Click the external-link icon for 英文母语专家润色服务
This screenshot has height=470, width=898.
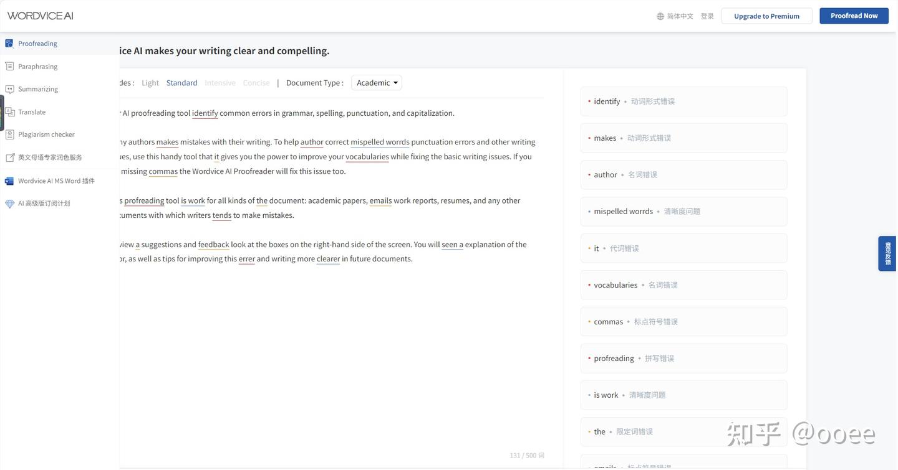pos(9,157)
